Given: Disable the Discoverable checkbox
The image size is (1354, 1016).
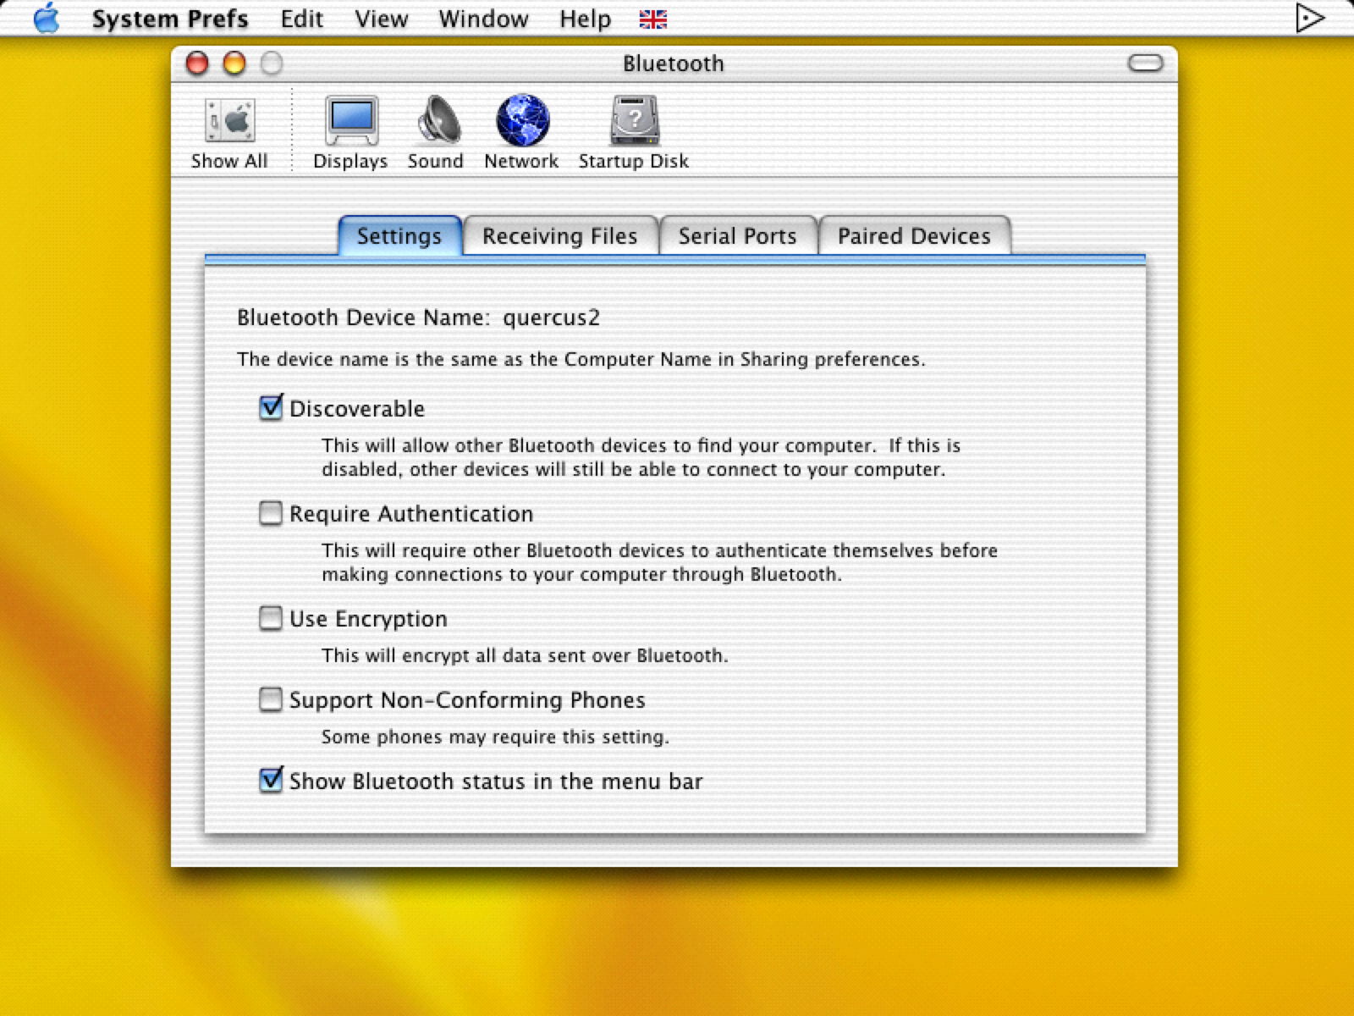Looking at the screenshot, I should (271, 408).
